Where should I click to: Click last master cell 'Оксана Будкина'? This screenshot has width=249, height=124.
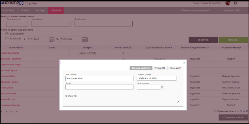[x=231, y=76]
